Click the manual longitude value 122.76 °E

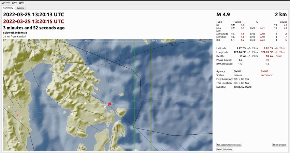(240, 52)
